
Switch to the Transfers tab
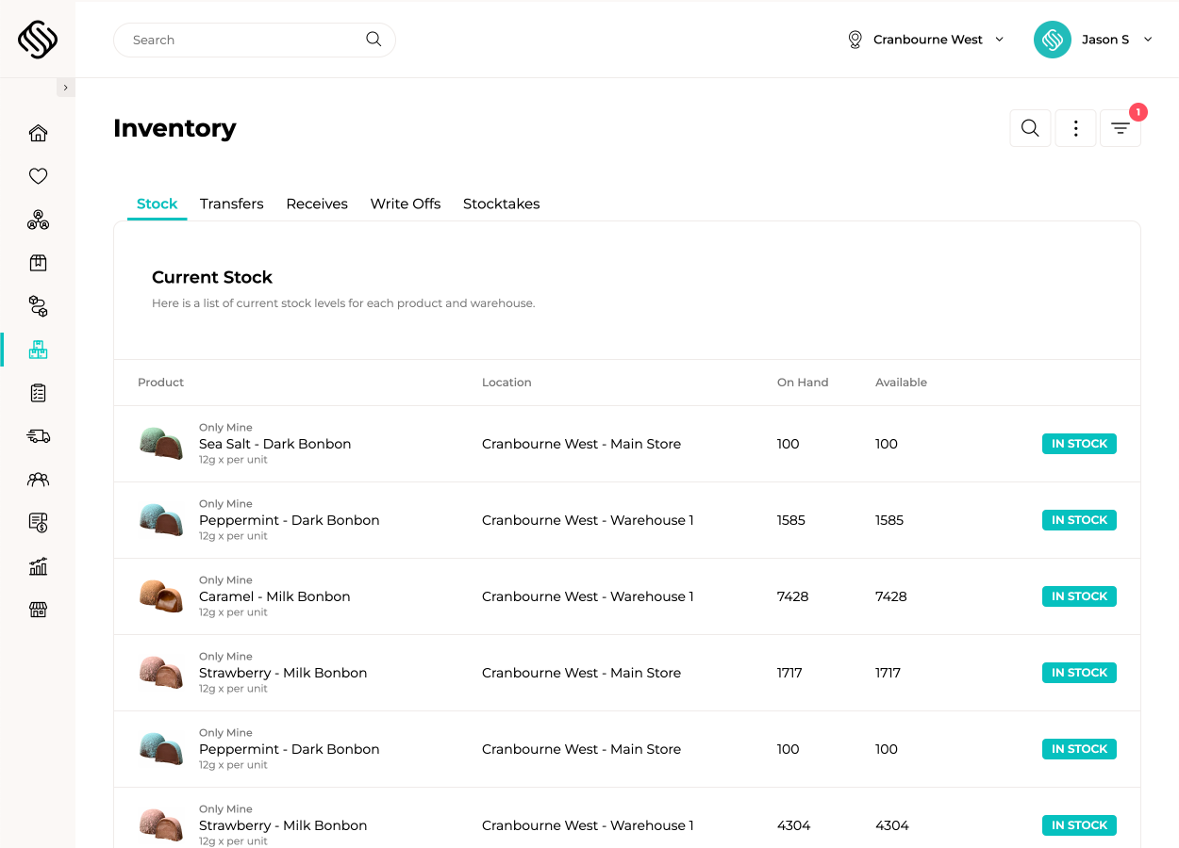point(231,204)
